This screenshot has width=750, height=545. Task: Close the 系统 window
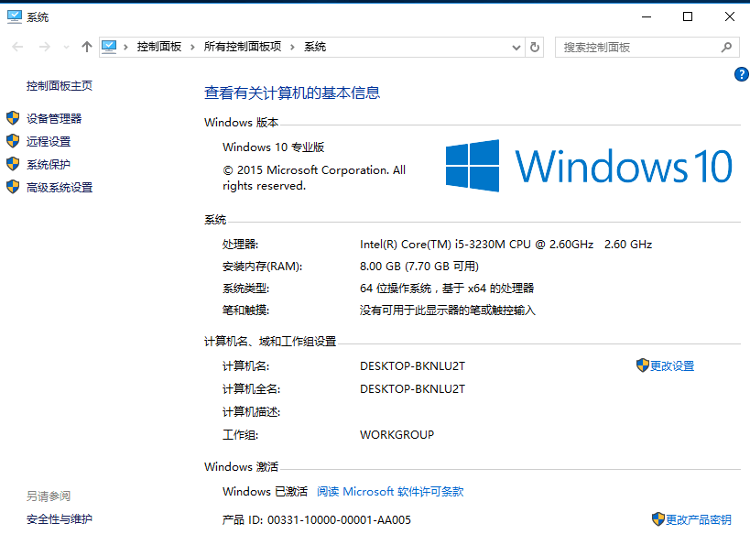click(x=730, y=16)
